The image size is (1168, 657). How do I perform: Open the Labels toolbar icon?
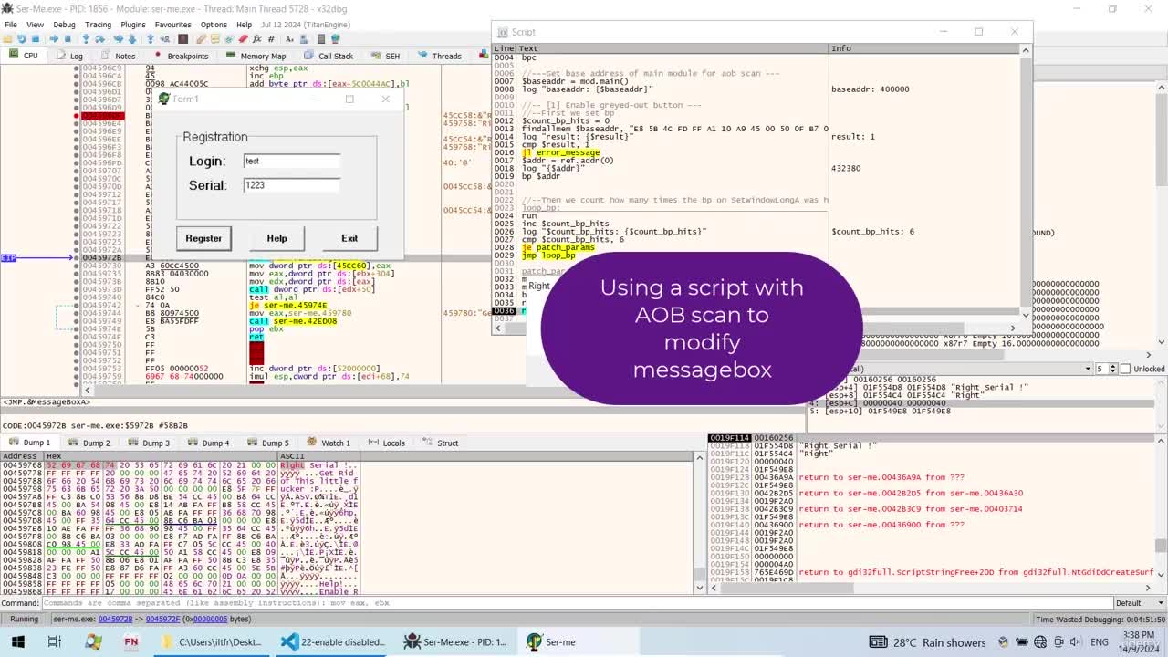[x=228, y=39]
